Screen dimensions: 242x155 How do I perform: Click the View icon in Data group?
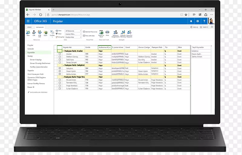(x=57, y=31)
